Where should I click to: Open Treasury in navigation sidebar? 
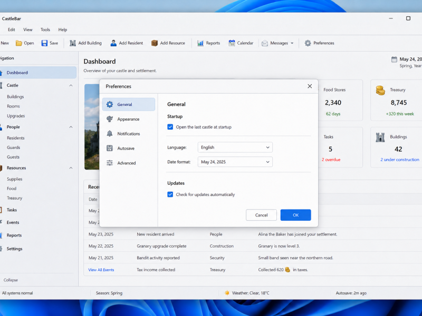tap(15, 198)
